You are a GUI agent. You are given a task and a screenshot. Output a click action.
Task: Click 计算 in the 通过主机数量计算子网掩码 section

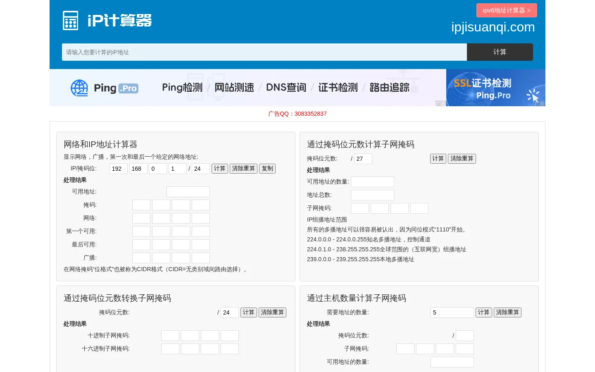(x=484, y=312)
